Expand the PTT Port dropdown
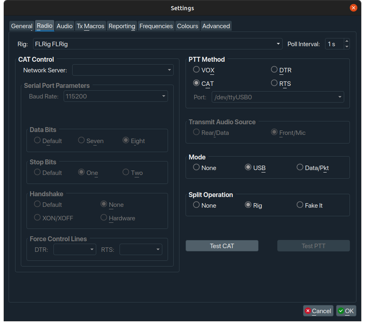The height and width of the screenshot is (325, 365). (339, 97)
